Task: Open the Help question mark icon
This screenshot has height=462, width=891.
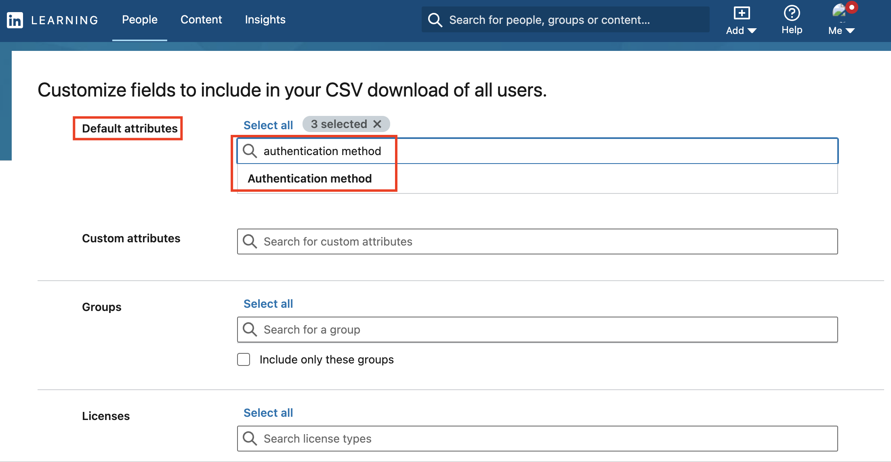Action: tap(792, 13)
